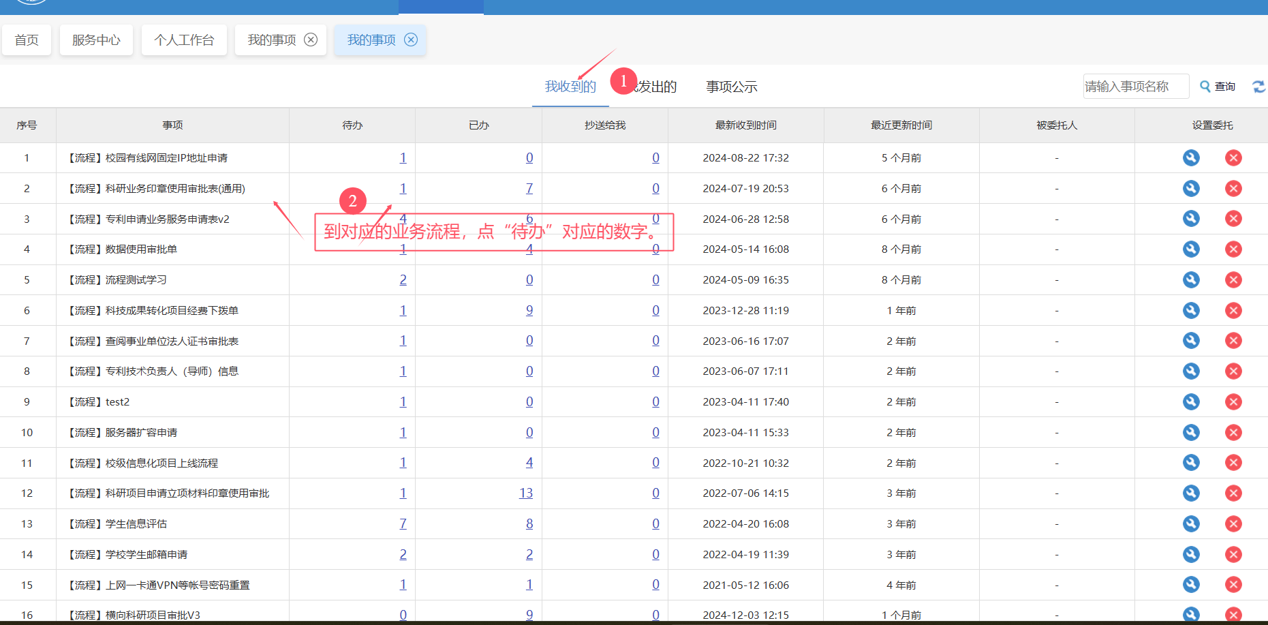Click 待办 count for 校园有线网固定IP地址申请

[403, 158]
